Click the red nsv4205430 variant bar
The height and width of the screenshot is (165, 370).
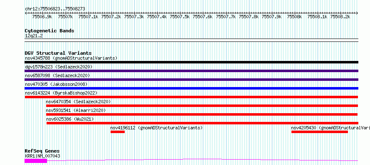320,132
